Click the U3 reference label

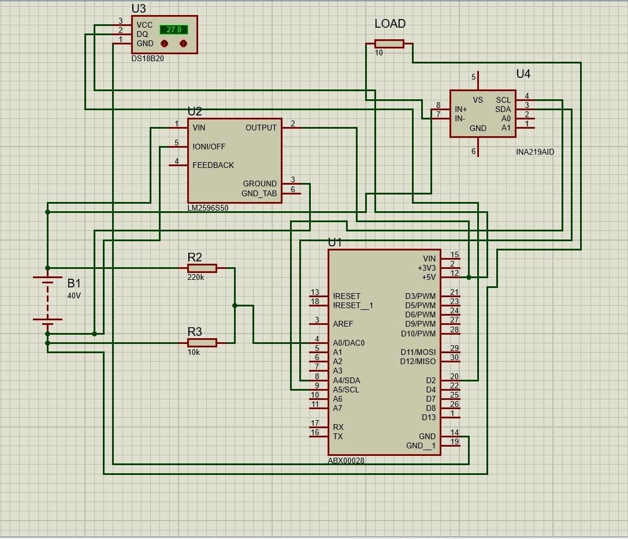pos(139,9)
